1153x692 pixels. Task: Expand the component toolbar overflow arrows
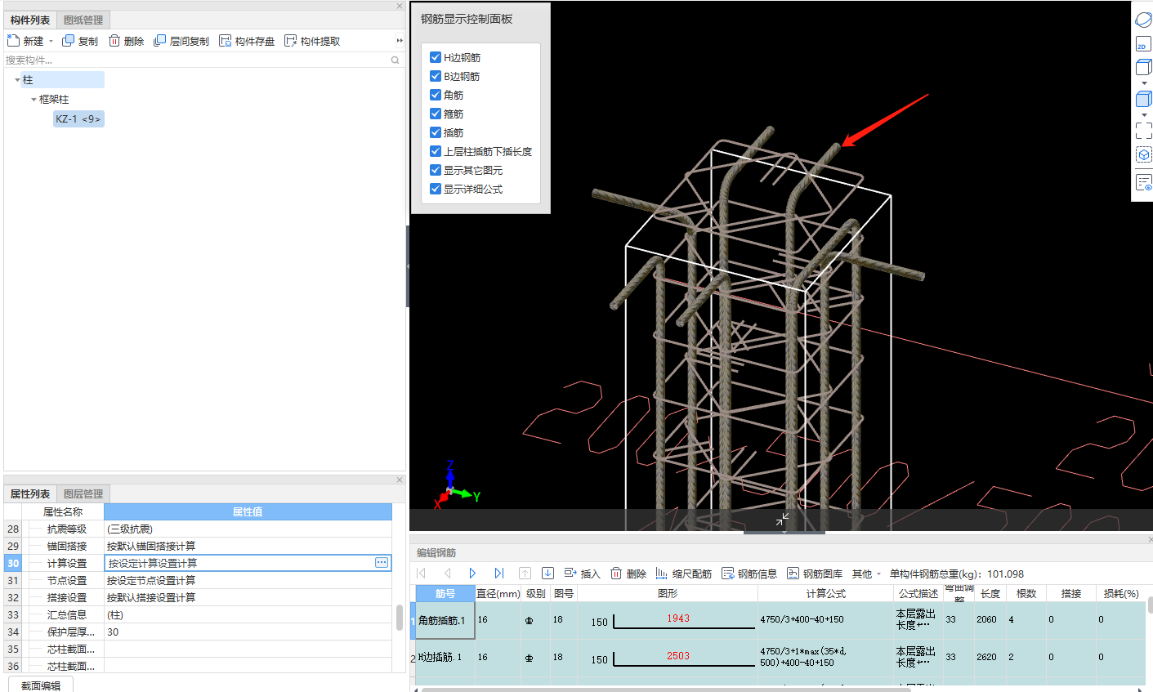tap(400, 41)
